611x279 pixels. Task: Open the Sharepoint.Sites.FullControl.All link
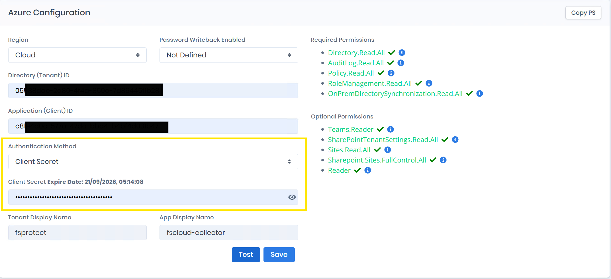point(377,160)
